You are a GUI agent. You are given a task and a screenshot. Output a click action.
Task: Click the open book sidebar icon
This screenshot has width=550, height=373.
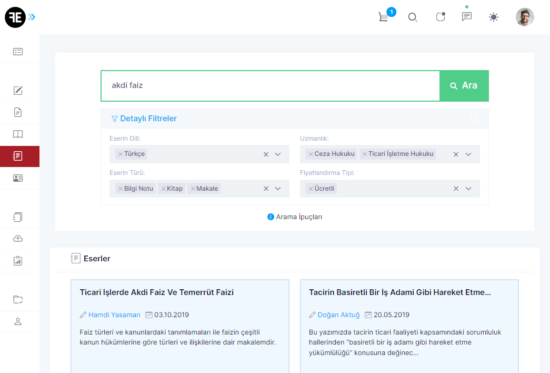pyautogui.click(x=18, y=134)
